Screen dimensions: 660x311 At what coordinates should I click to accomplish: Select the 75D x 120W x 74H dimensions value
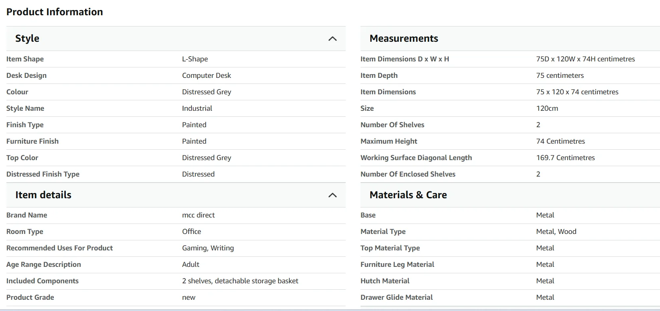585,59
